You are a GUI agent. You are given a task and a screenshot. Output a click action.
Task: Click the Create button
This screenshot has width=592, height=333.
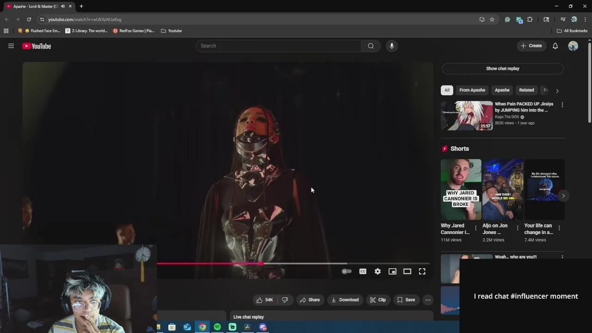coord(531,46)
